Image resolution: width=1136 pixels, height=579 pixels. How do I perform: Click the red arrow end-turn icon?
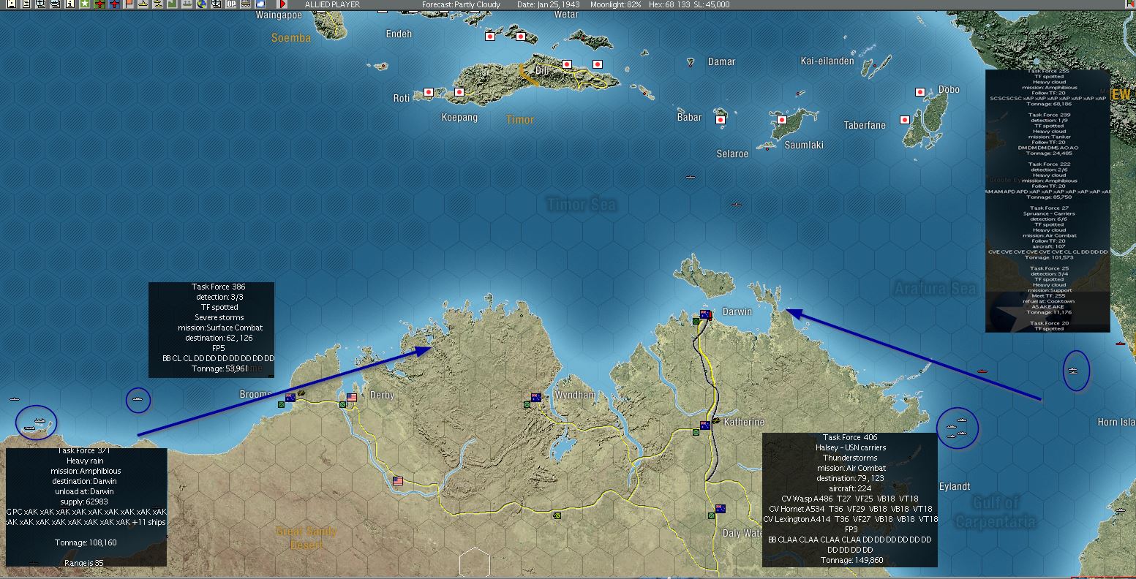click(x=283, y=4)
